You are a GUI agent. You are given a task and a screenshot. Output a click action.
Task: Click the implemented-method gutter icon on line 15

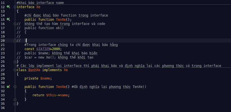pyautogui.click(x=8, y=19)
